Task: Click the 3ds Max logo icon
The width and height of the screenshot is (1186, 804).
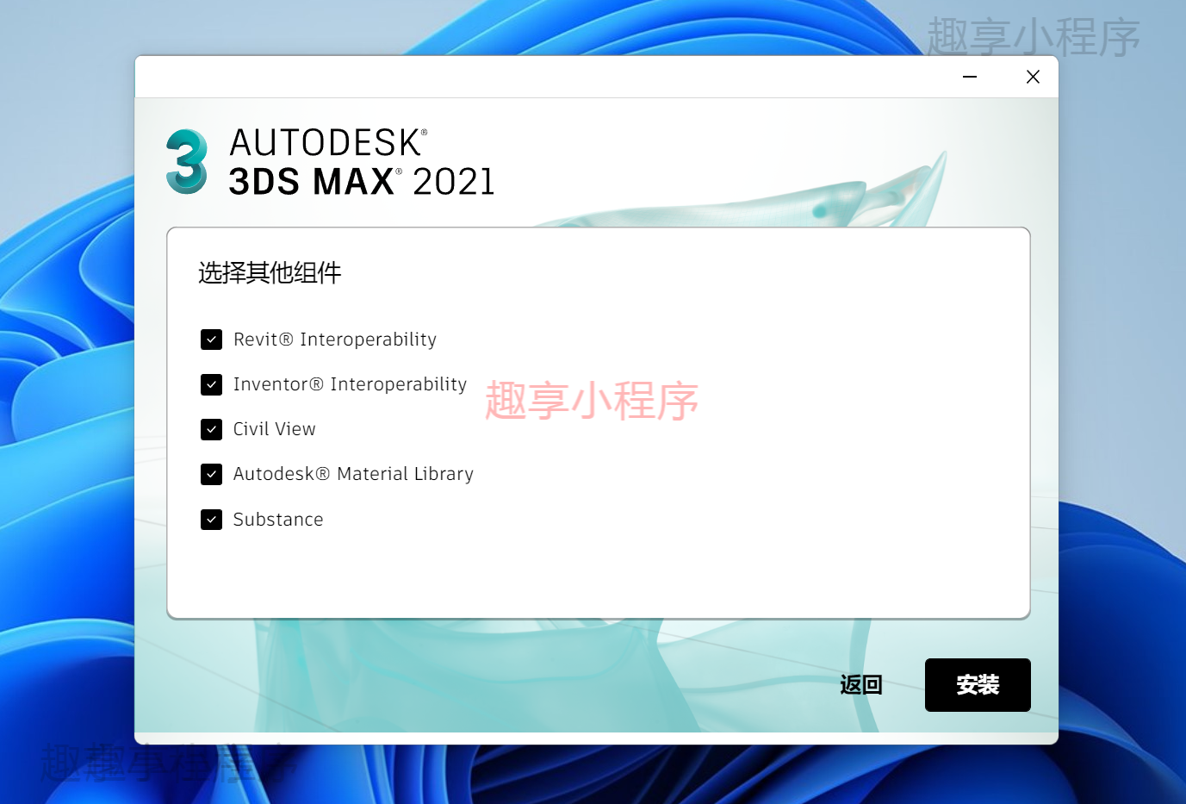Action: click(187, 161)
